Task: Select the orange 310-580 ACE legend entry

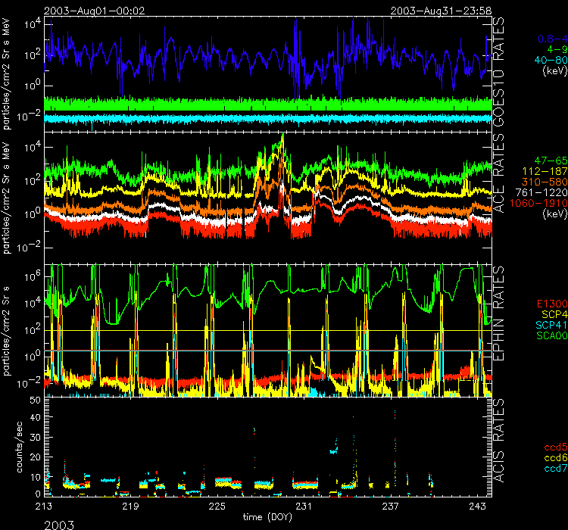Action: pos(545,182)
